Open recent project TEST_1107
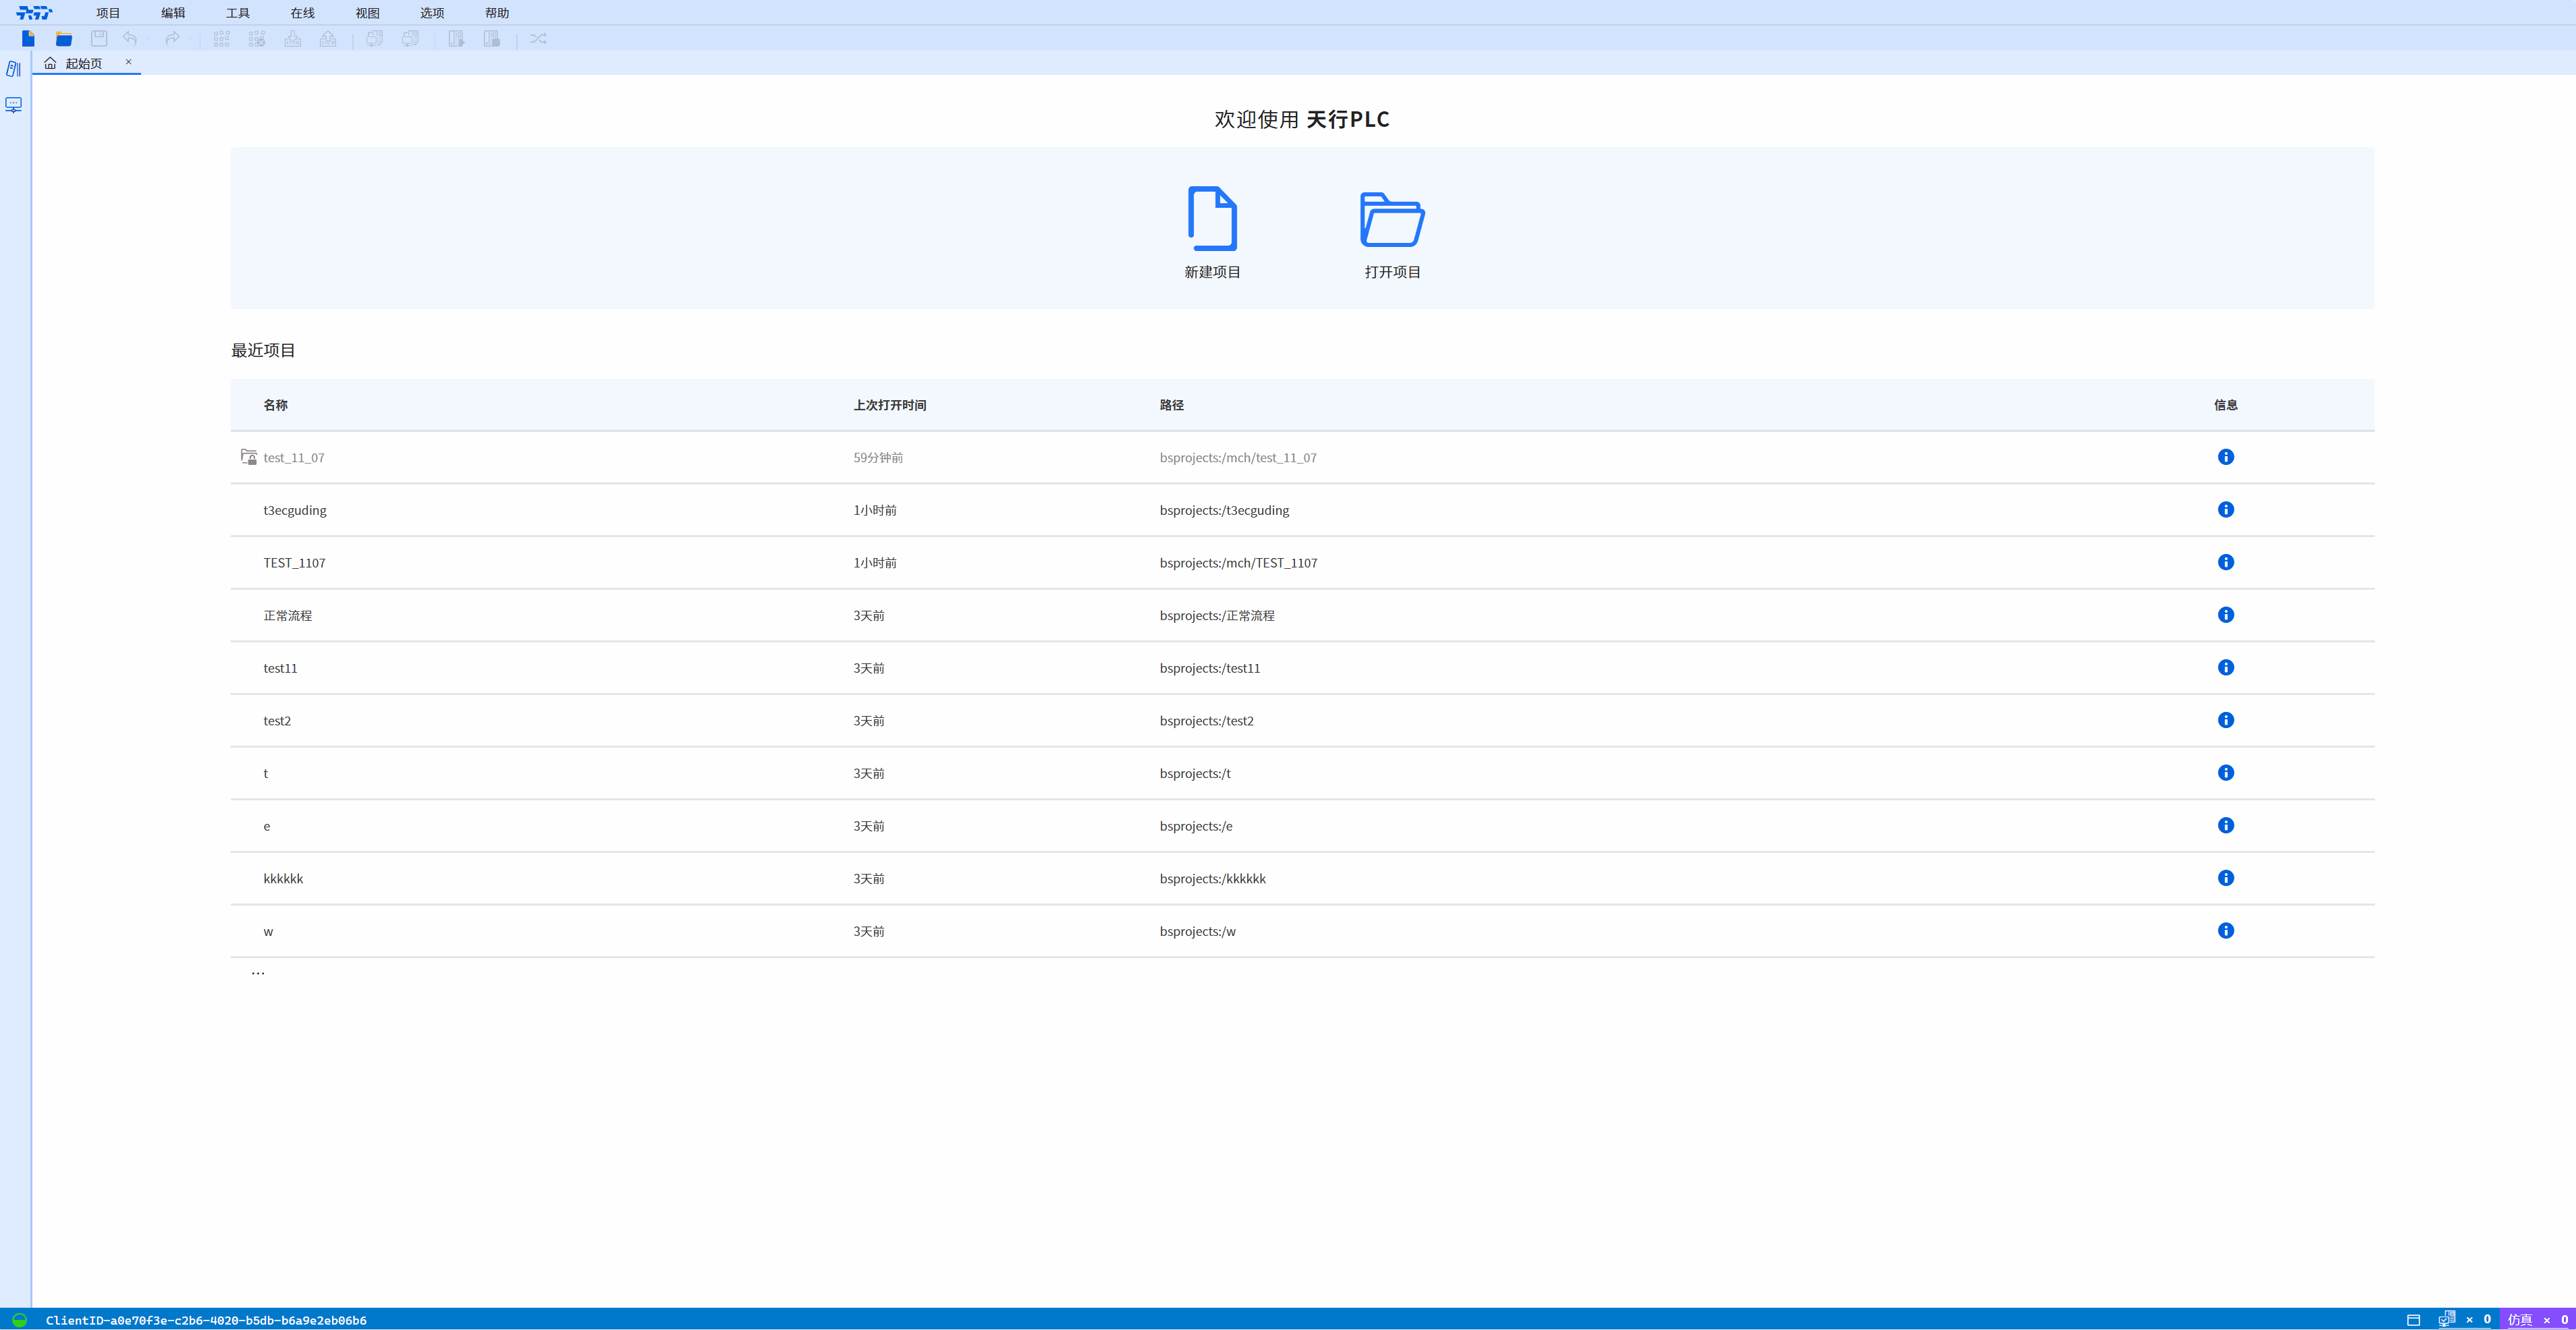Screen dimensions: 2576x1330 pos(294,563)
